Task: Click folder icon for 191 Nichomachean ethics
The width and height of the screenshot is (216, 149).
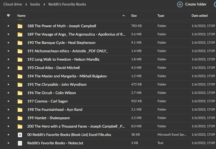Action: 20,51
